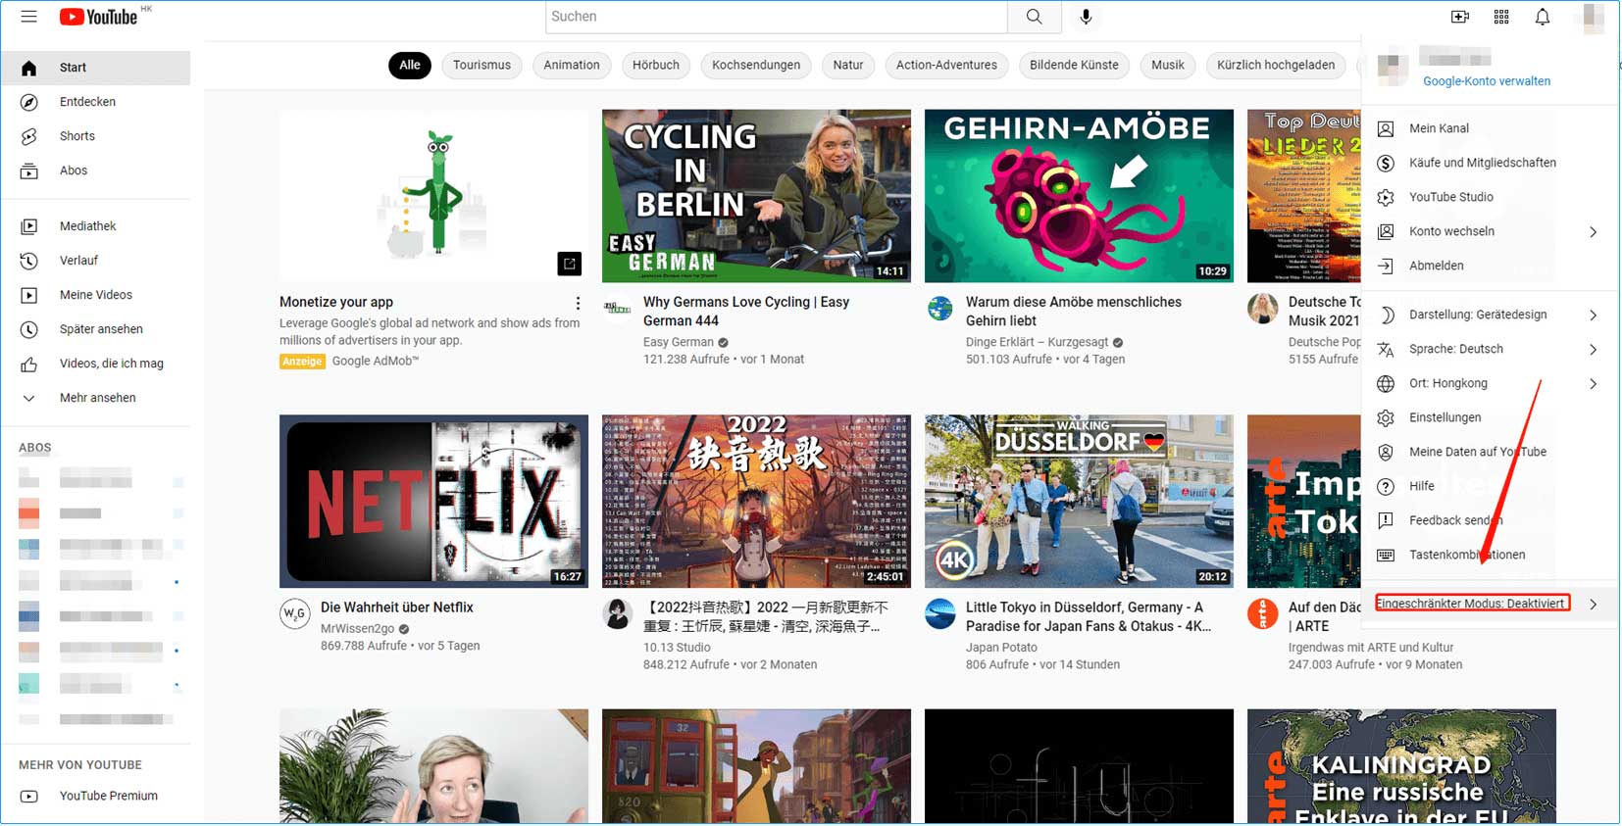The image size is (1622, 826).
Task: Select the Action-Adventures filter chip
Action: [x=946, y=66]
